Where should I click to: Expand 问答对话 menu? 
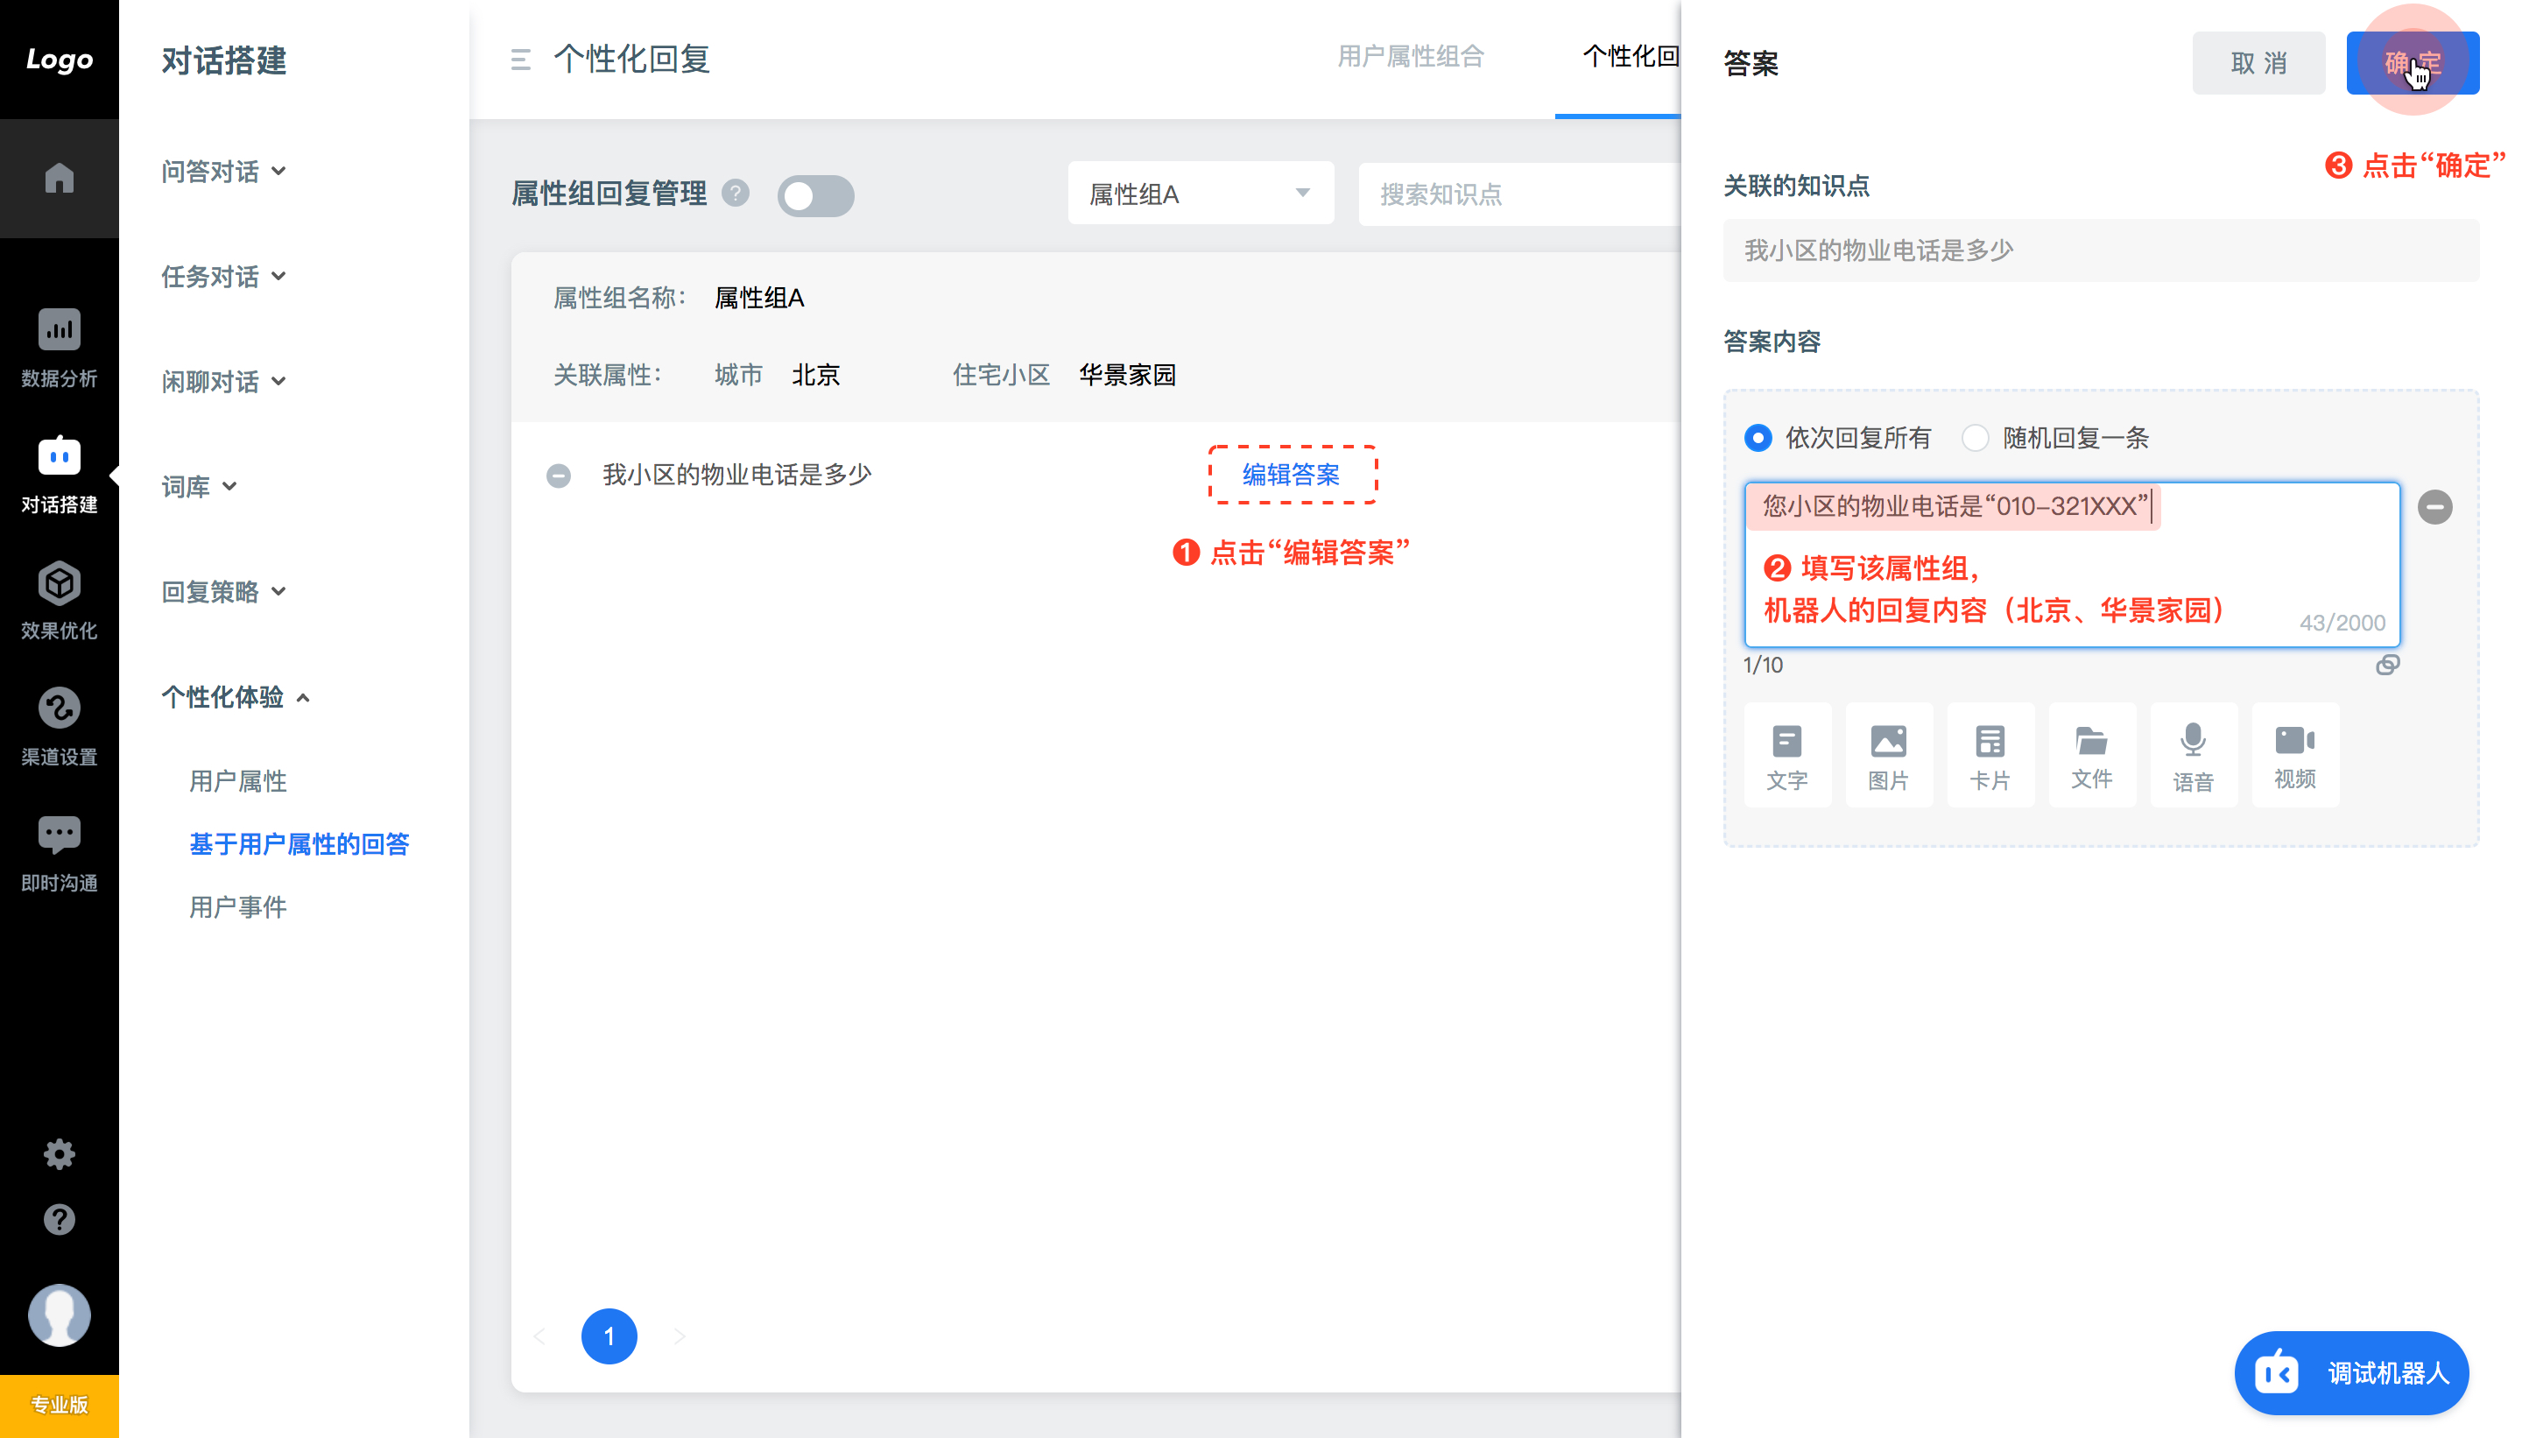pyautogui.click(x=224, y=172)
